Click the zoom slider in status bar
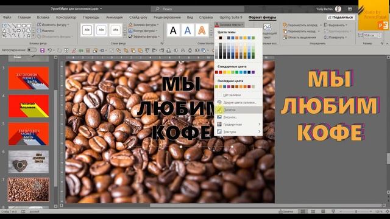Viewport: 390px width, 219px height. tap(356, 212)
